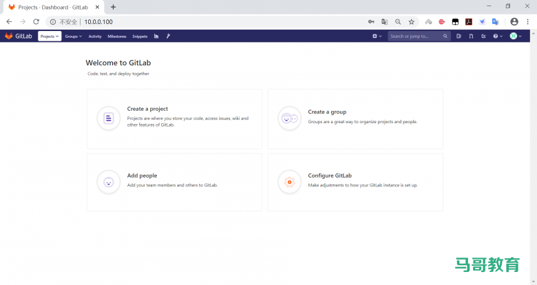This screenshot has width=537, height=285.
Task: Open Milestones in the navbar
Action: [x=117, y=36]
